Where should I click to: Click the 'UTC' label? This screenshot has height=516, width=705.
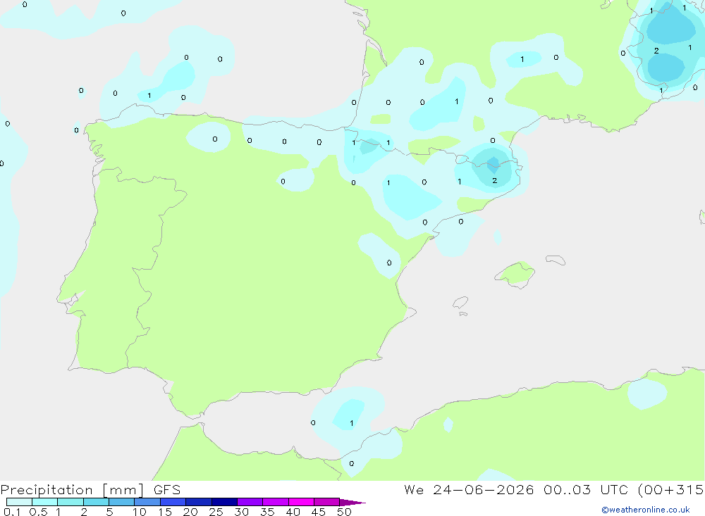click(x=615, y=489)
